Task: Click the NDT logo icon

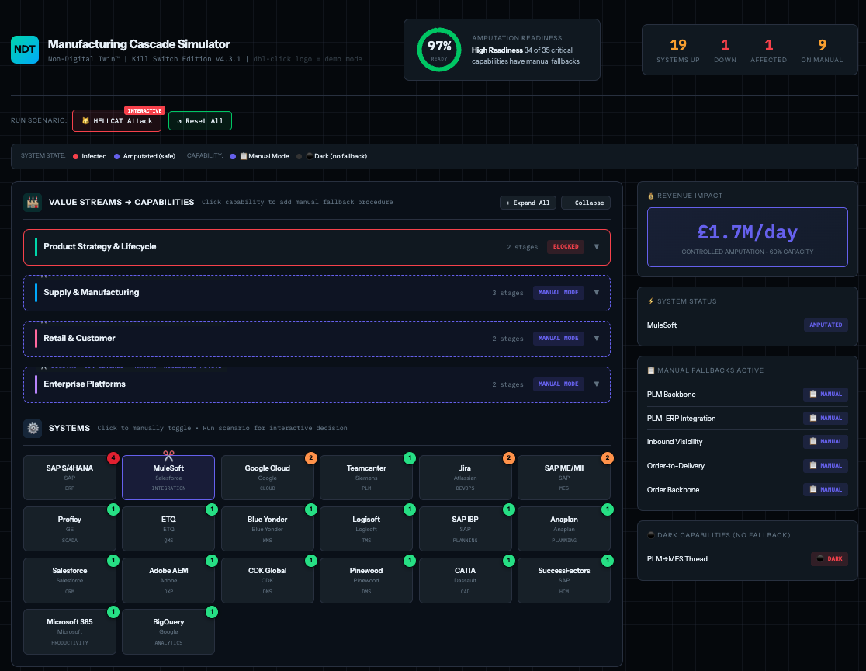Action: click(x=24, y=49)
